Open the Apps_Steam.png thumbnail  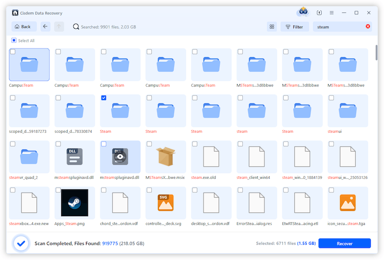coord(75,203)
